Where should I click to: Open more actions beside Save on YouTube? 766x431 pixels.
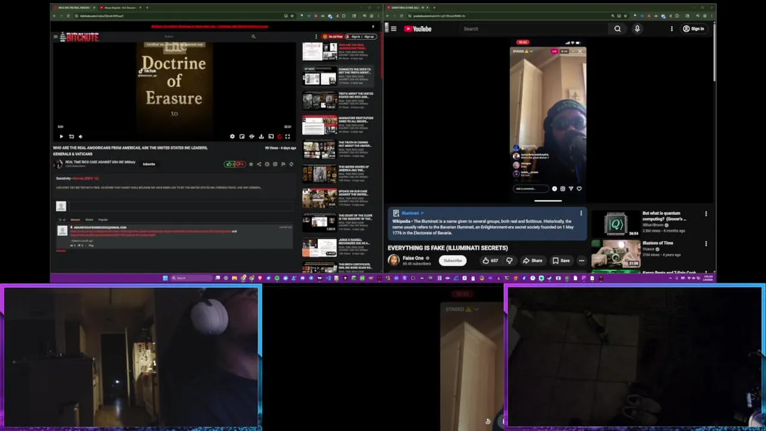tap(581, 260)
